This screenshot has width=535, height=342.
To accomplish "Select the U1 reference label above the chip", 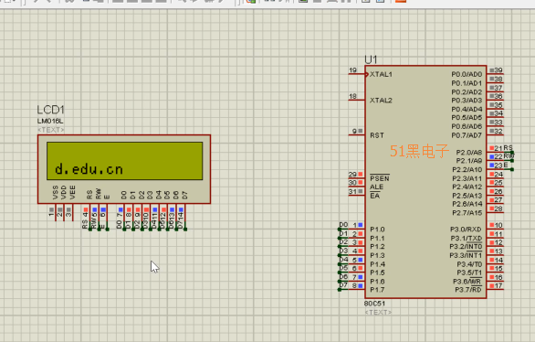I will click(x=371, y=59).
